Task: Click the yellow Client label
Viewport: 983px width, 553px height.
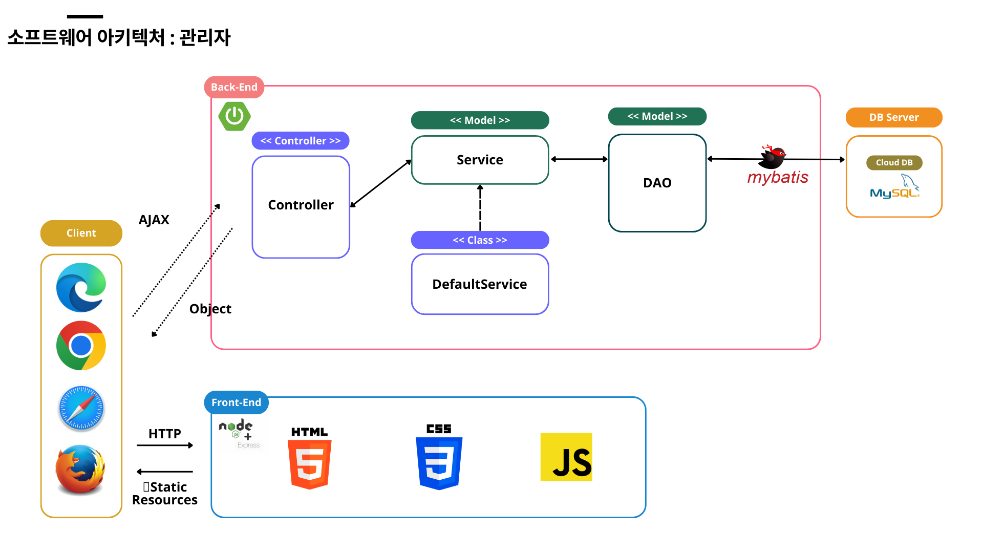Action: [81, 233]
